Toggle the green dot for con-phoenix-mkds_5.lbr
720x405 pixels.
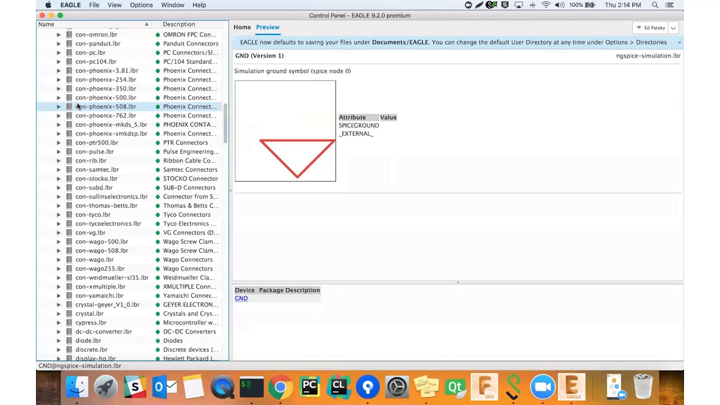[158, 124]
